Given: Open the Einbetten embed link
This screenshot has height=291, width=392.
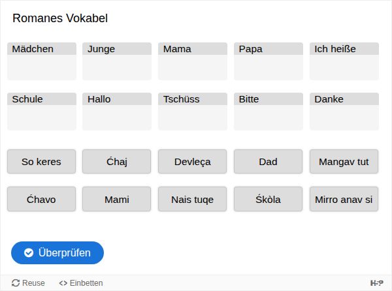Looking at the screenshot, I should pos(81,283).
